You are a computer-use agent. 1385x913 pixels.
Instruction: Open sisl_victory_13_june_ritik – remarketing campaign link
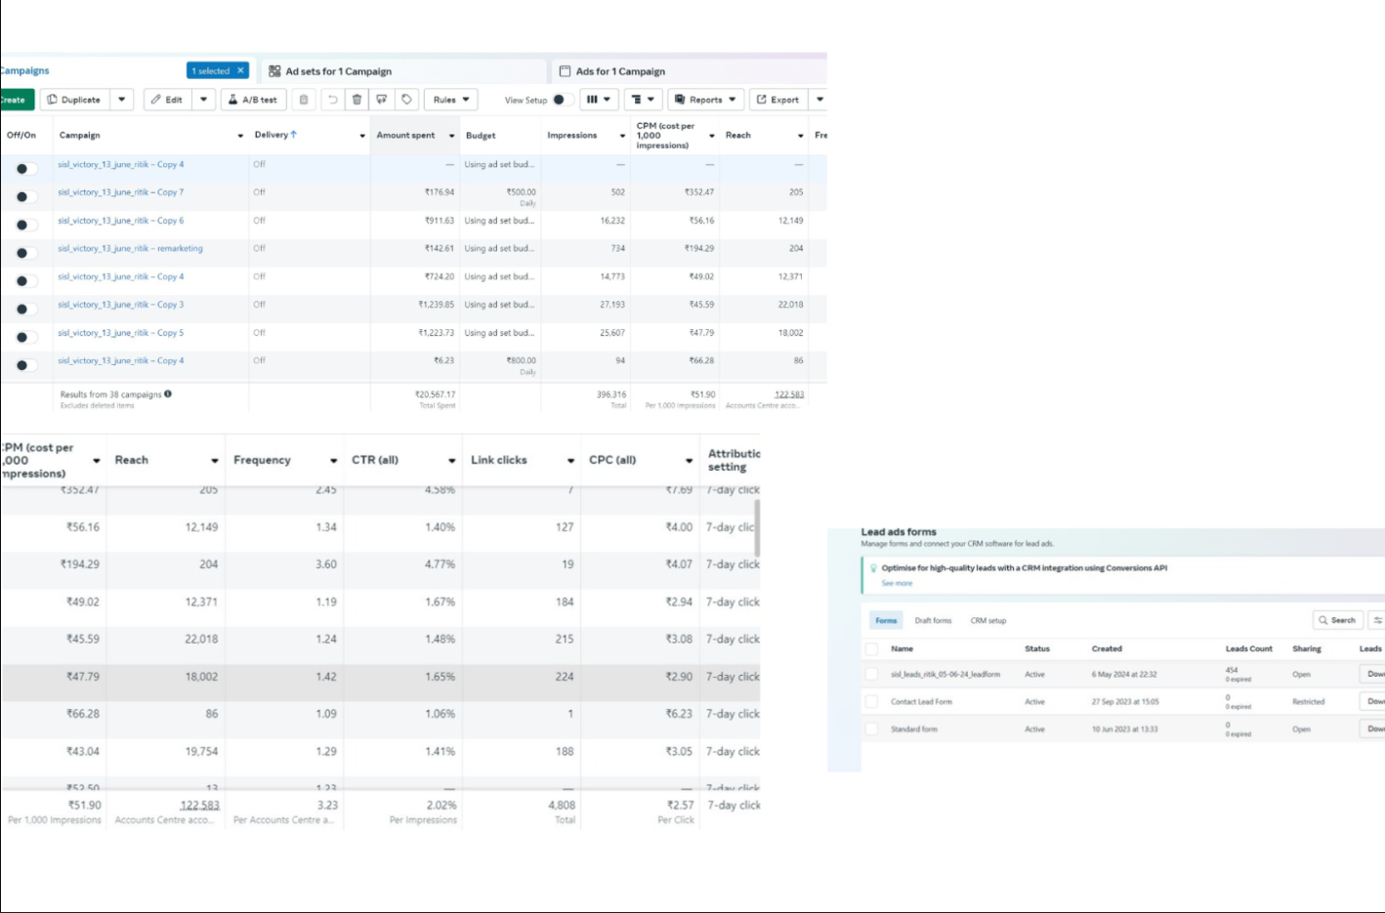[130, 248]
